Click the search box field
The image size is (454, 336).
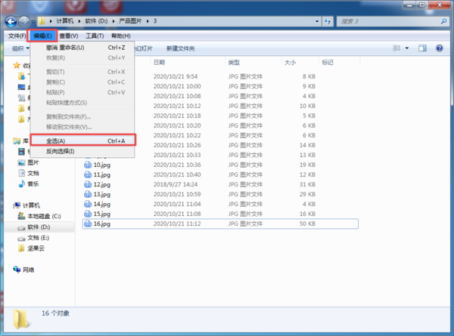pyautogui.click(x=386, y=21)
